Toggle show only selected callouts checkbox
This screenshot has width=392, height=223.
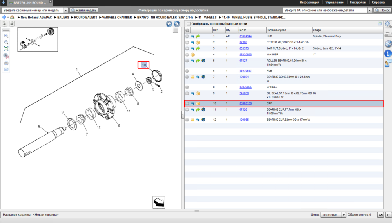tap(189, 24)
